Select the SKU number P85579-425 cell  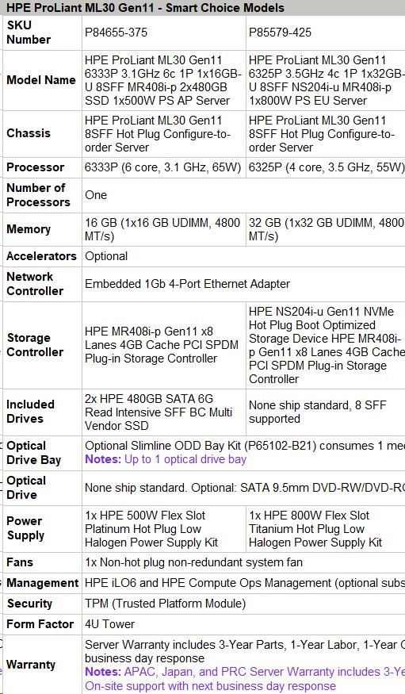point(326,33)
